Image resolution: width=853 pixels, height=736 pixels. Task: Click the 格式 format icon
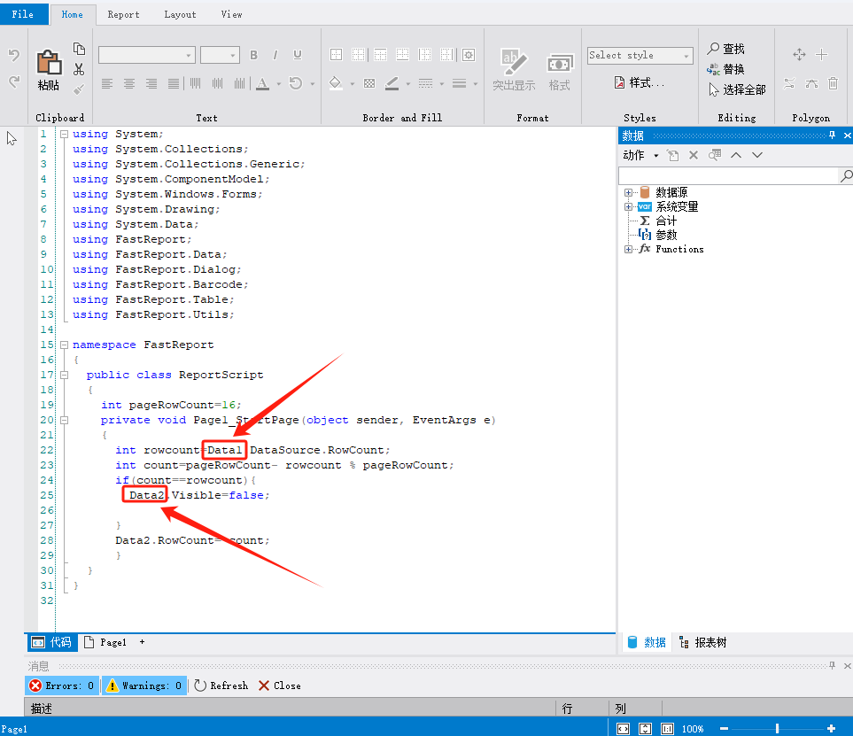point(560,71)
